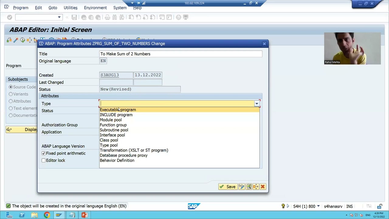Show hidden tray icons arrow
389x219 pixels.
(346, 215)
